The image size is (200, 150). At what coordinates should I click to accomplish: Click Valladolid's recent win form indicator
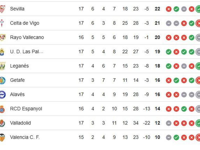pos(198,123)
